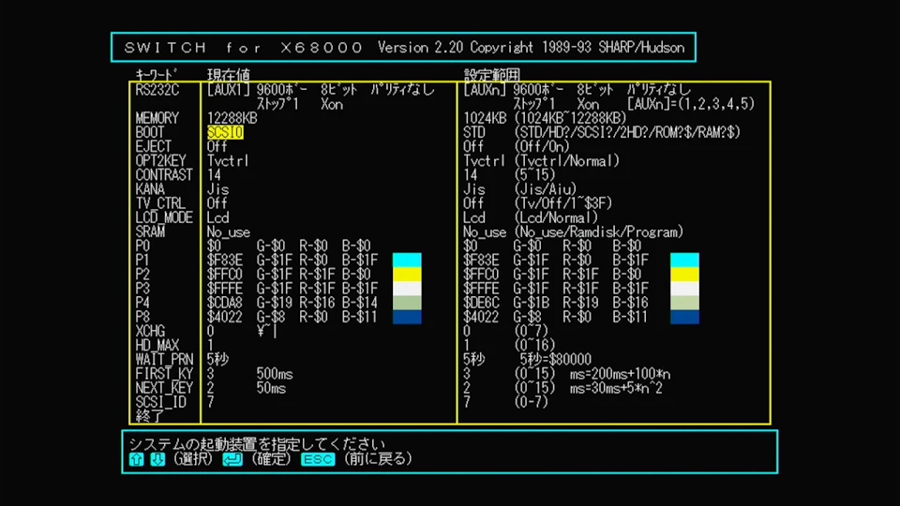Select the TV_CTRL keyword
Screen dimensions: 900x506
point(160,203)
